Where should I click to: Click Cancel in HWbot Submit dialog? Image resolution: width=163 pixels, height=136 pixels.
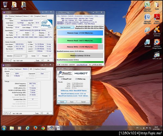[83, 102]
